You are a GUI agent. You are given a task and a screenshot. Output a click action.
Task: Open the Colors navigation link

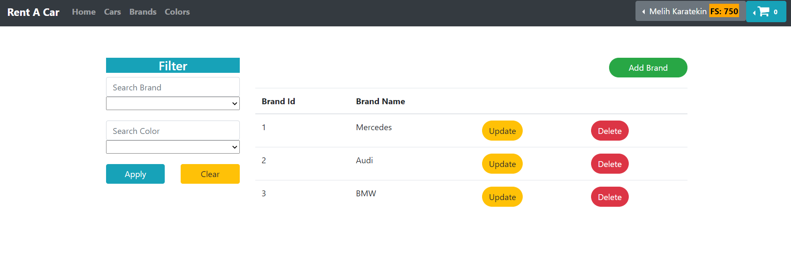point(177,12)
